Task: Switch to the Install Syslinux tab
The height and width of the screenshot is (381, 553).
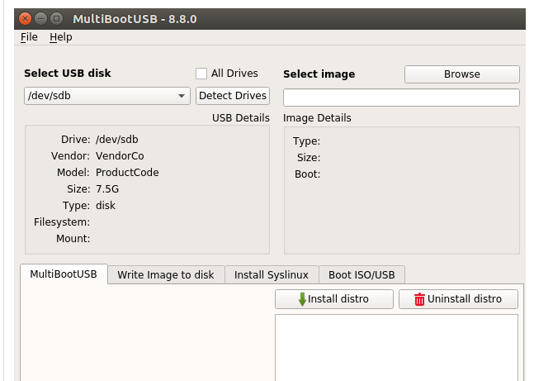Action: tap(271, 275)
